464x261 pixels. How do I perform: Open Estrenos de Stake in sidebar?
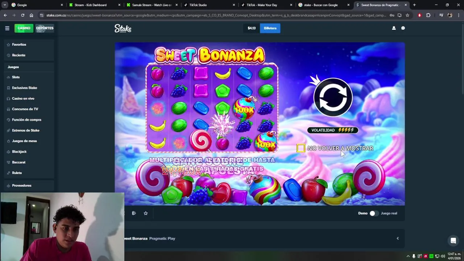(x=29, y=130)
